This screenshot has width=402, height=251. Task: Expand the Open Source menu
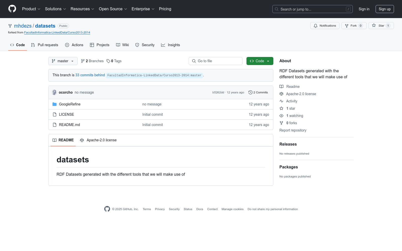(113, 9)
